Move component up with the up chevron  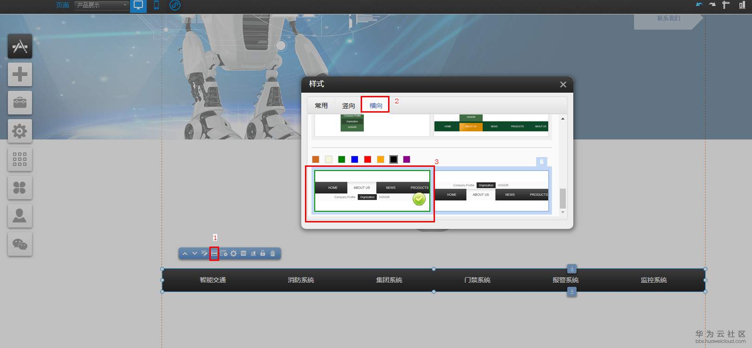[x=185, y=253]
